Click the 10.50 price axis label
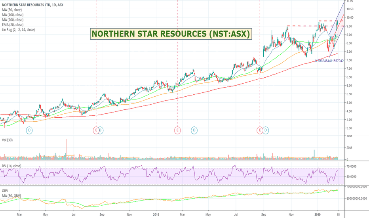Screen dimensions: 369x218 [350, 9]
